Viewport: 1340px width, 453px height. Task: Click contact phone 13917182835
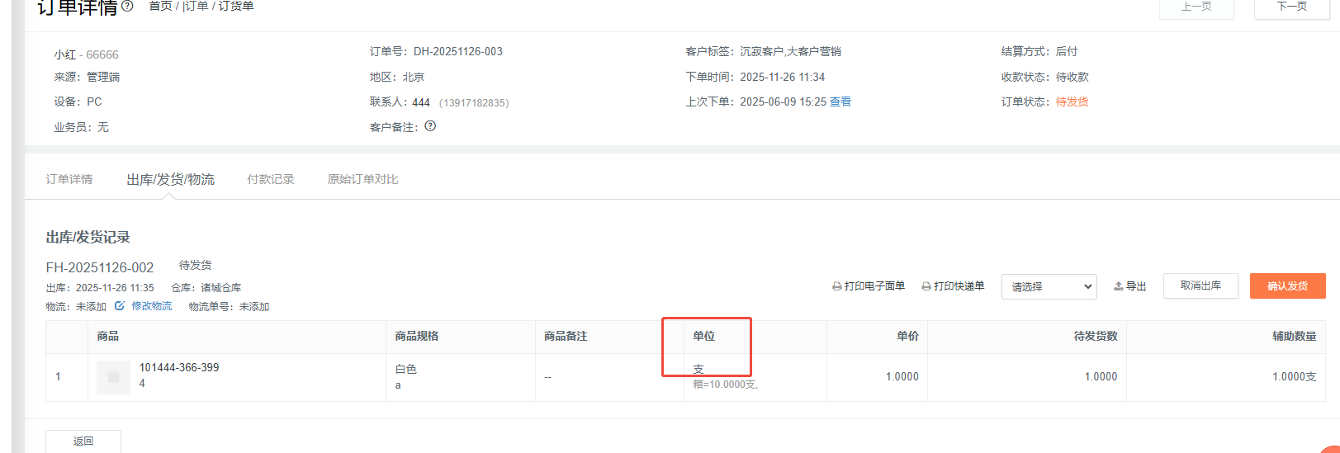click(474, 102)
